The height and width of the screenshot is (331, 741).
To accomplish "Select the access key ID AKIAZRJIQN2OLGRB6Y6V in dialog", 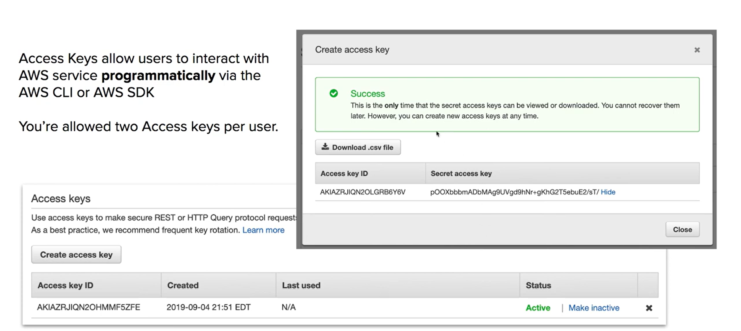I will click(x=363, y=192).
